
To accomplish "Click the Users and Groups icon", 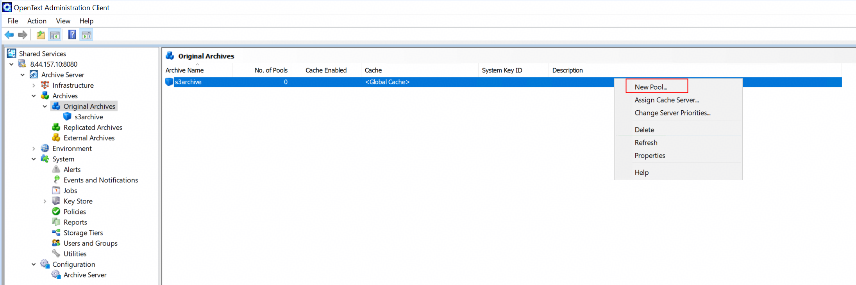I will coord(56,243).
